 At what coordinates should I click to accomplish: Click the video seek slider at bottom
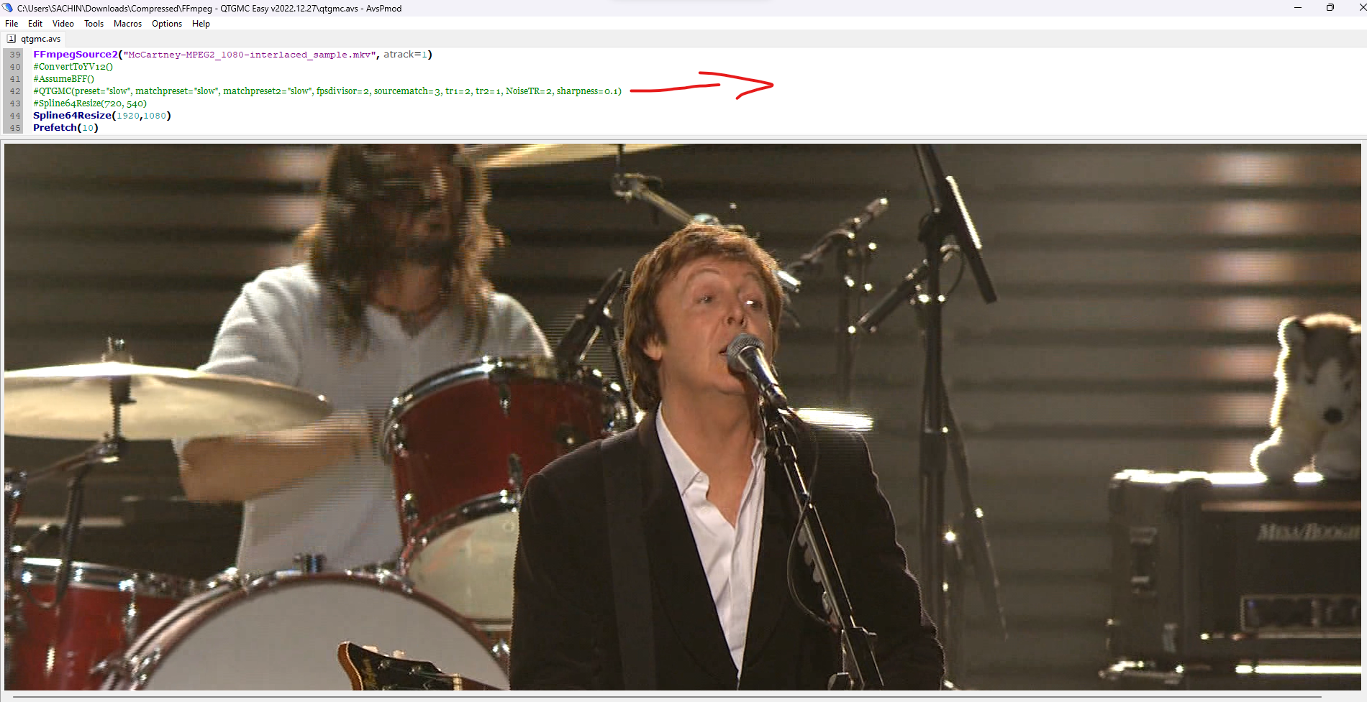[668, 697]
